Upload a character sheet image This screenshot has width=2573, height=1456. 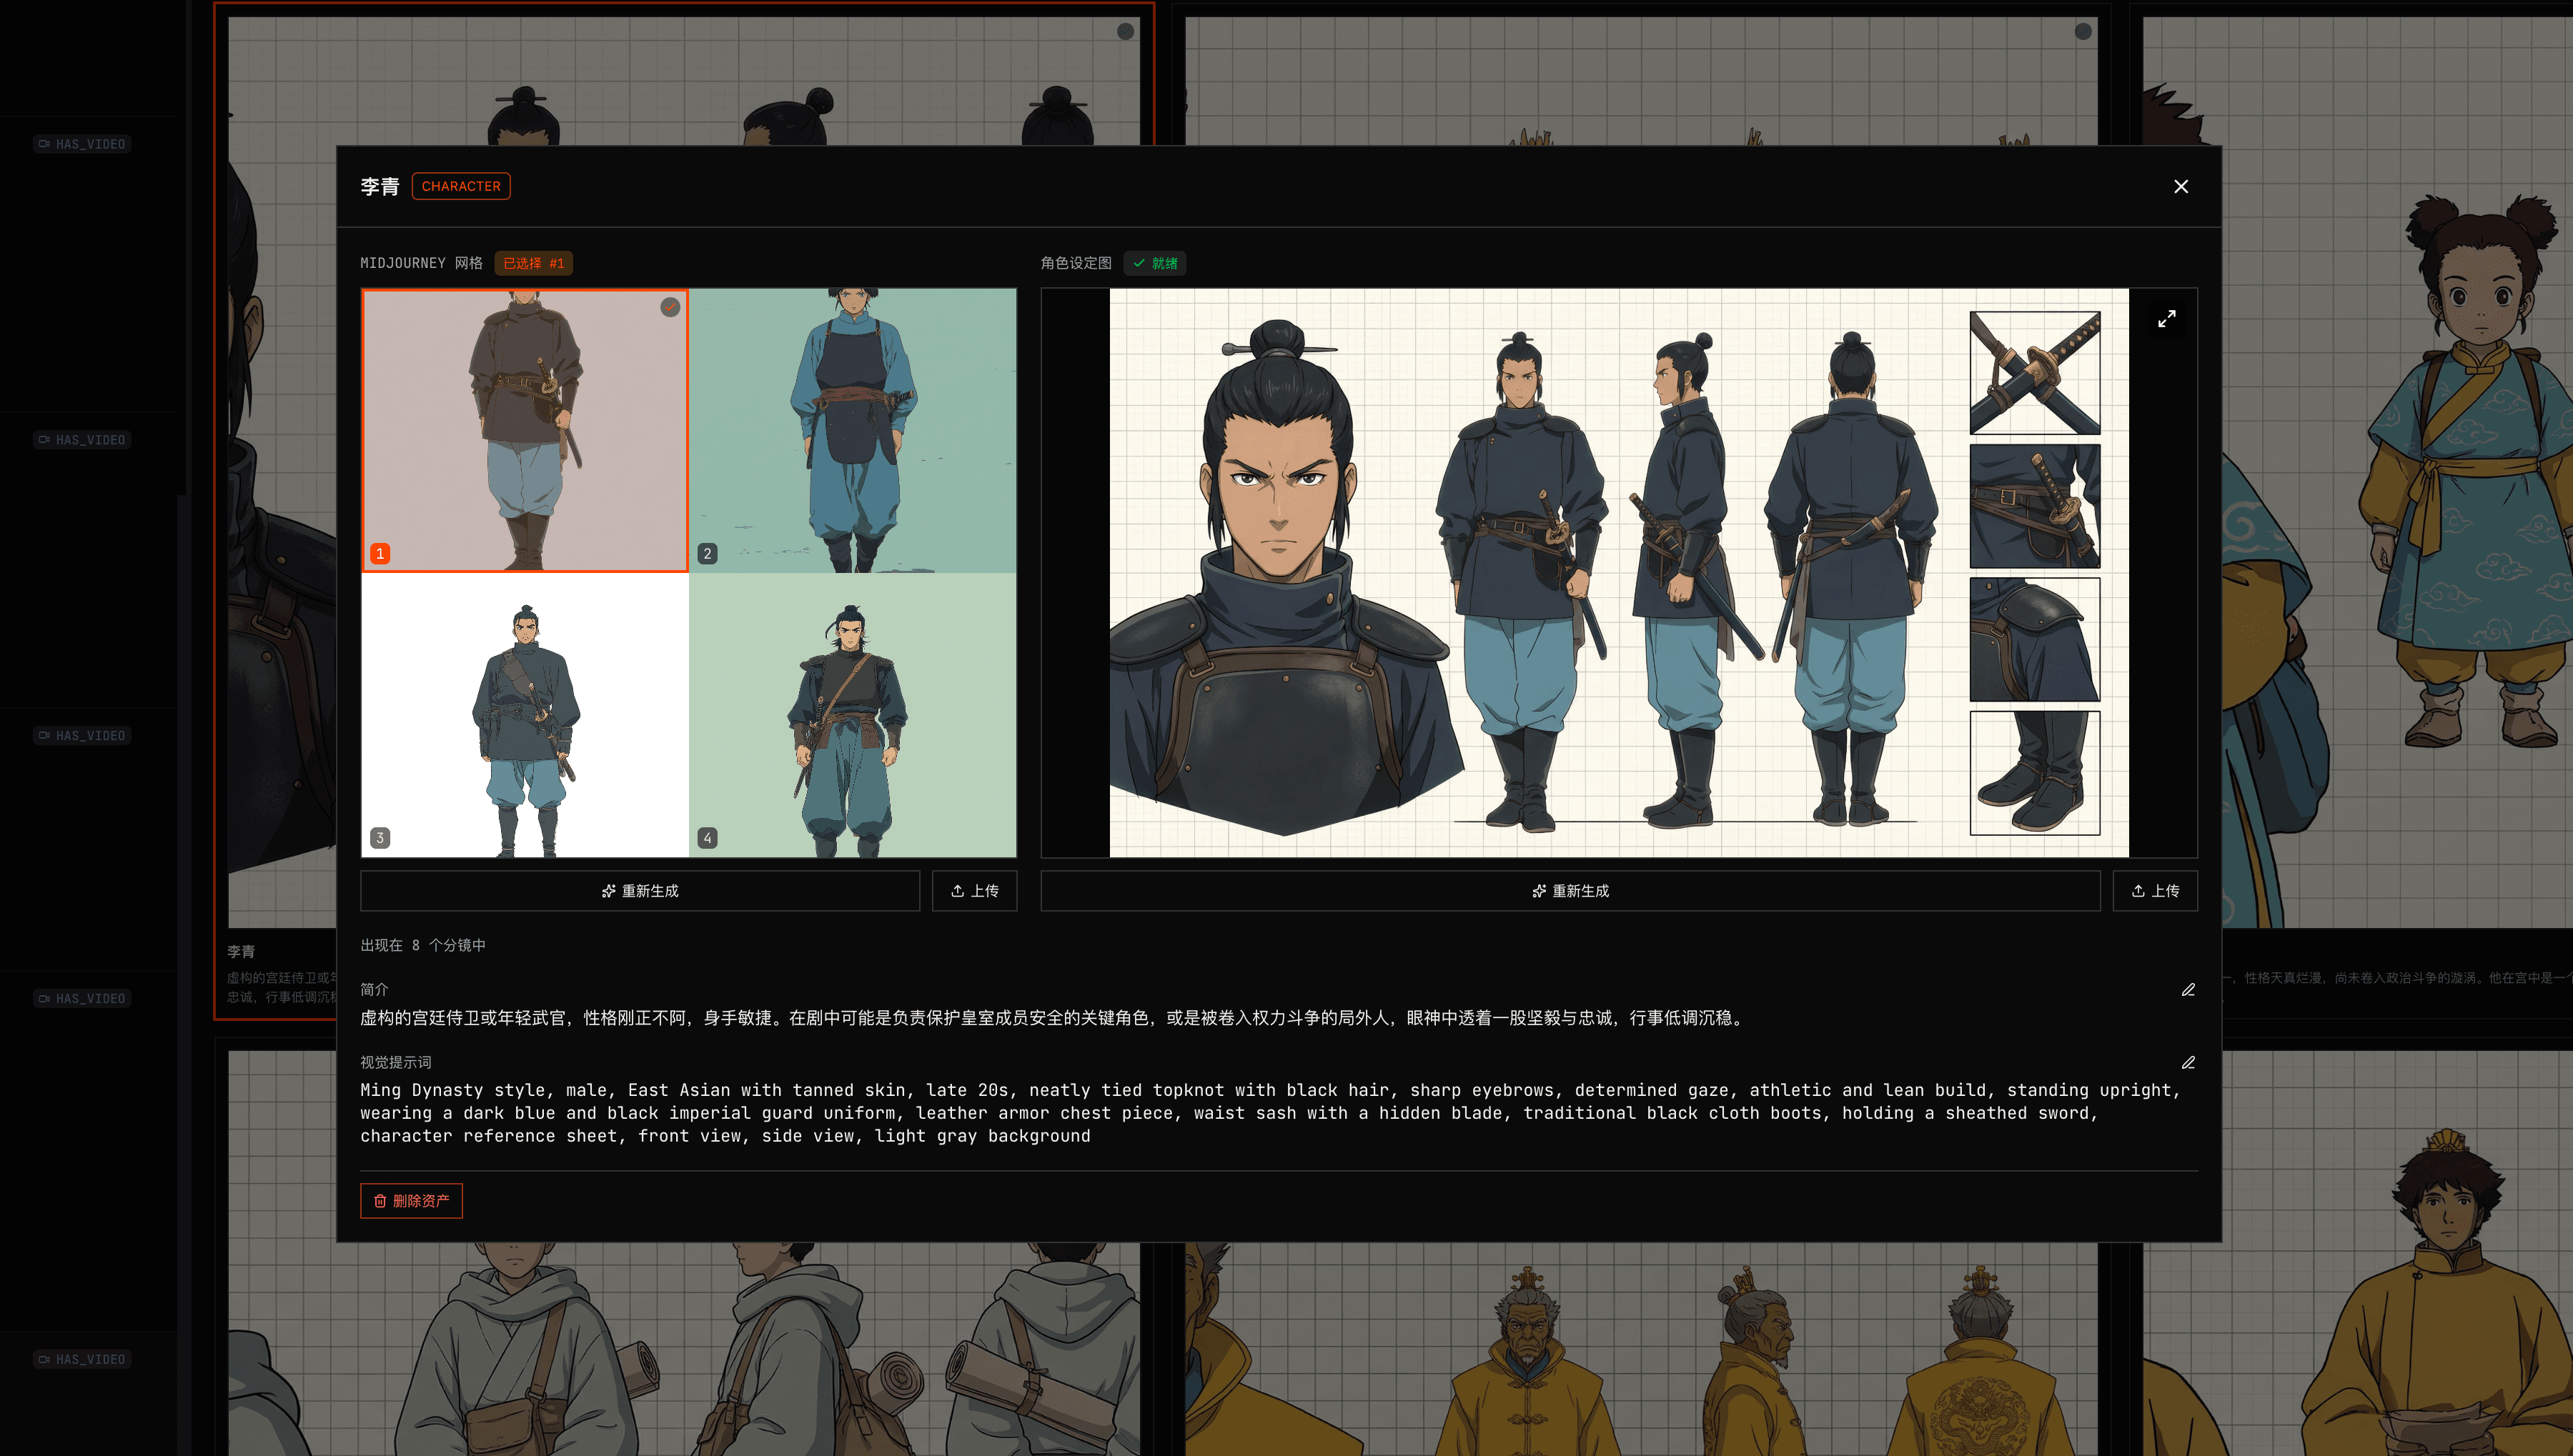tap(2155, 891)
